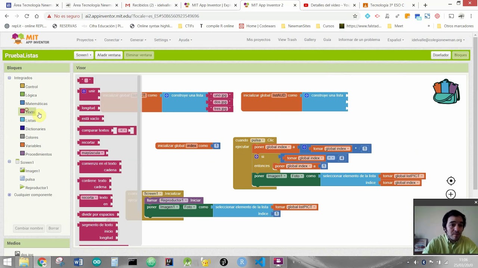Open Word from the Windows taskbar
The height and width of the screenshot is (268, 478).
[x=78, y=262]
